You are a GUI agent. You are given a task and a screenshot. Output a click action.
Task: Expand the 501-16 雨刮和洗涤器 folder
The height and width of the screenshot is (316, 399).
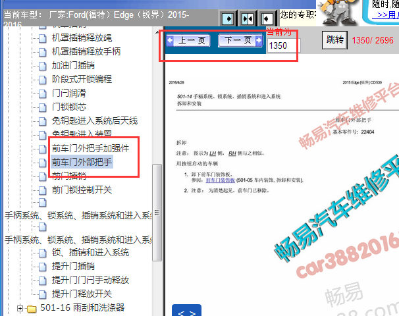[x=20, y=308]
